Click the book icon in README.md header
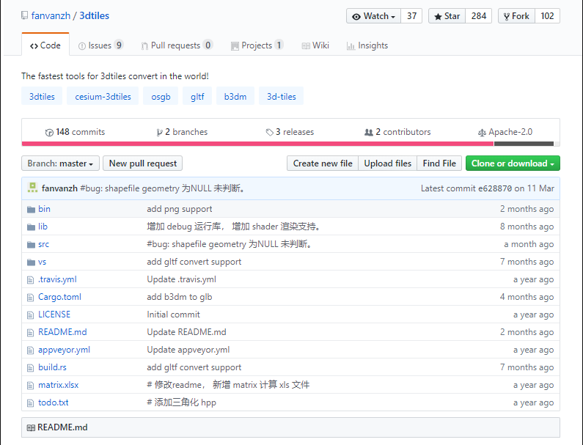Screen dimensions: 583x445 tap(31, 427)
